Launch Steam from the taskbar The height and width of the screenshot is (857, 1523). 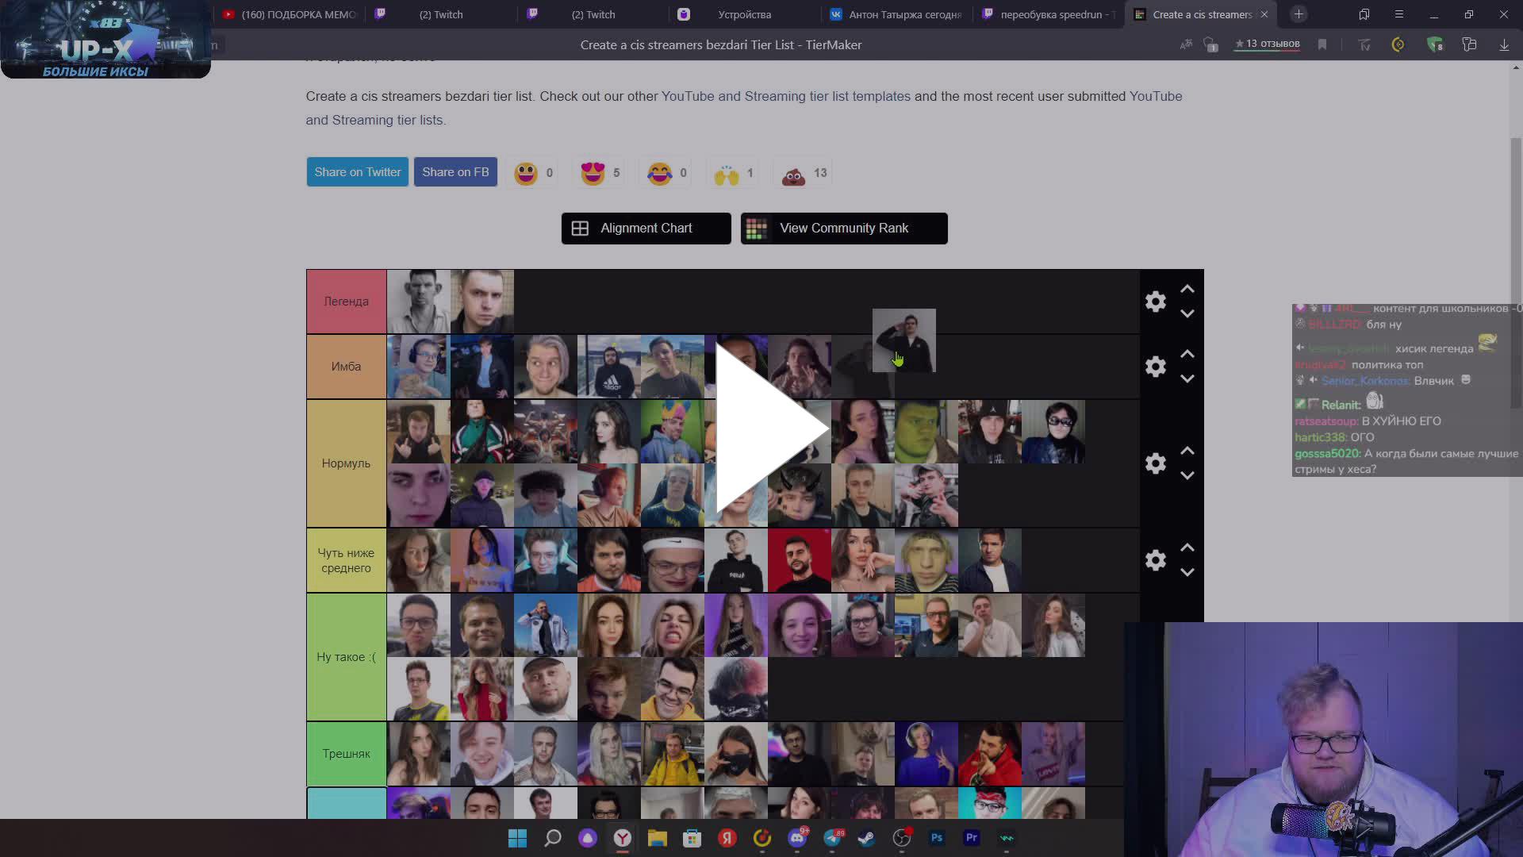click(x=865, y=838)
